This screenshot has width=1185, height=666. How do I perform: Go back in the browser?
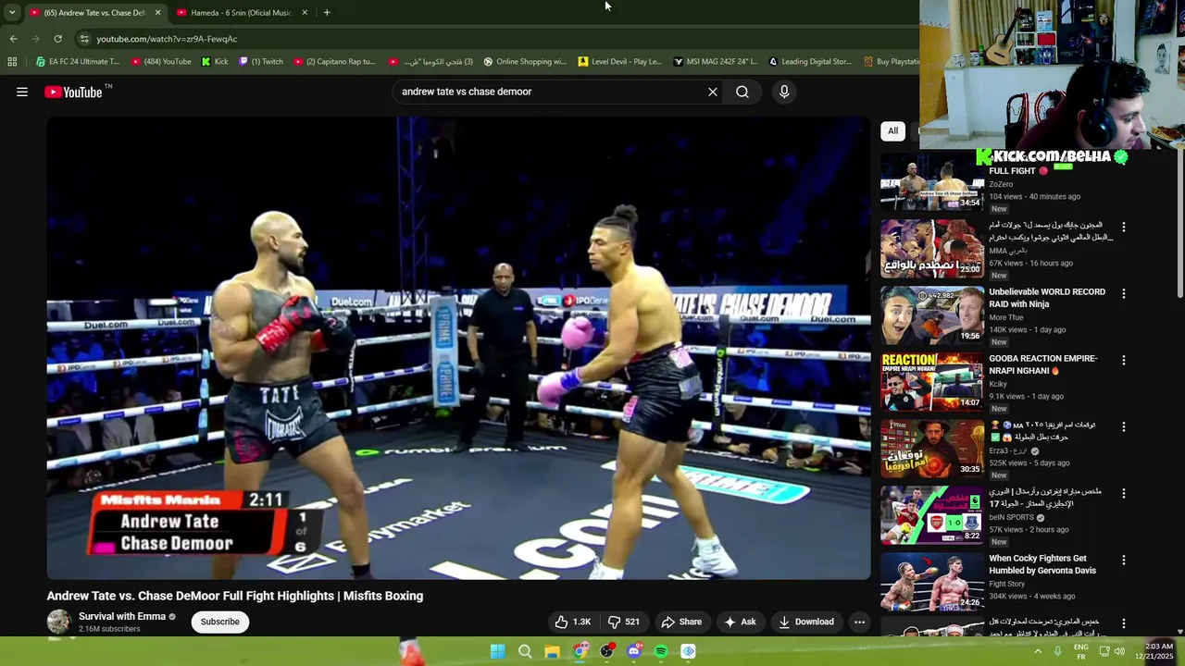13,39
